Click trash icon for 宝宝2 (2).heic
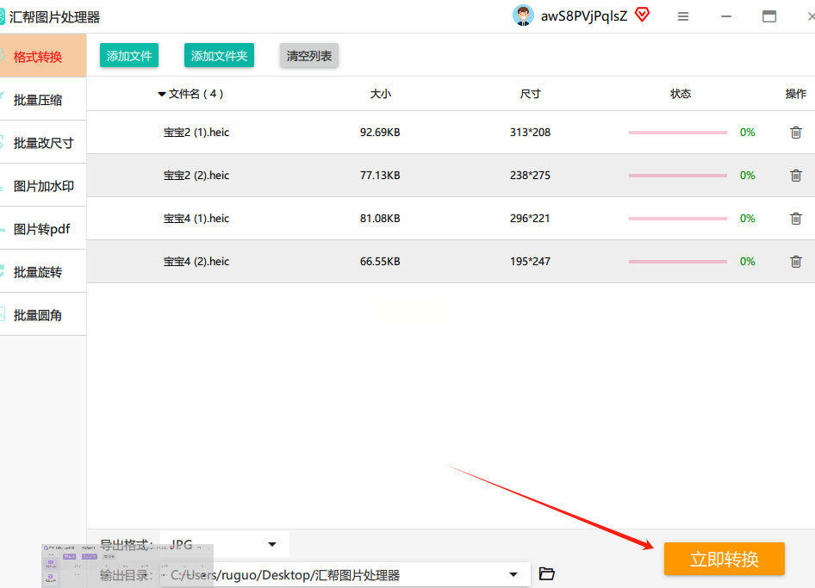Screen dimensions: 815x588 pyautogui.click(x=795, y=176)
